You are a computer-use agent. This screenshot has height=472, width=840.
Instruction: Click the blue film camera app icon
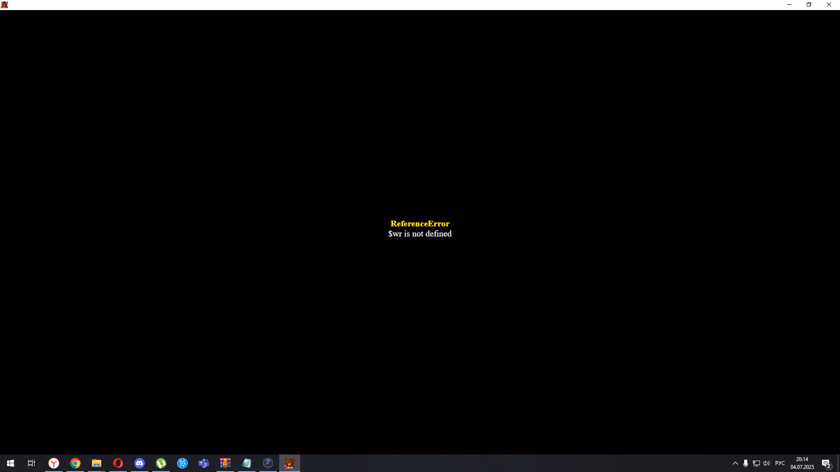(x=182, y=463)
